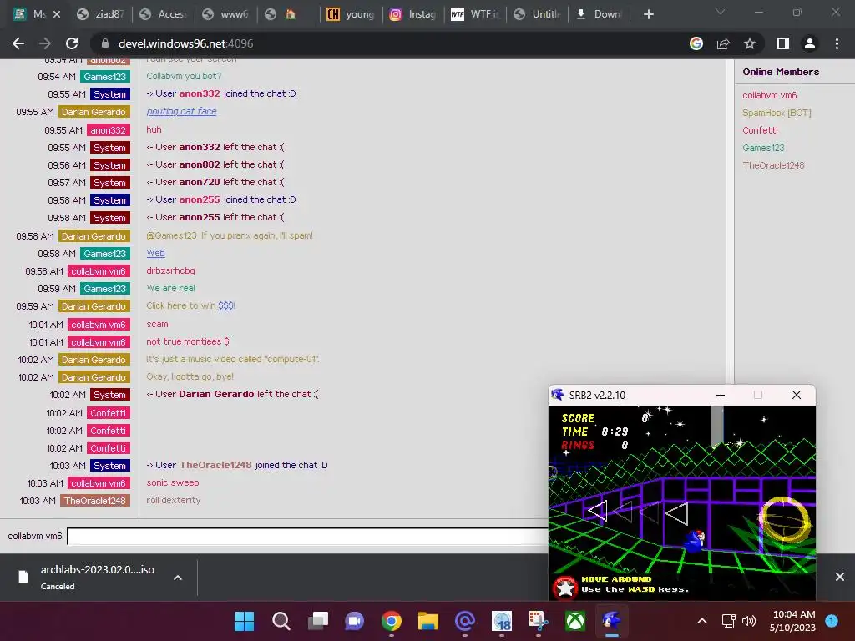Open File Explorer from taskbar
This screenshot has width=855, height=641.
coord(428,621)
